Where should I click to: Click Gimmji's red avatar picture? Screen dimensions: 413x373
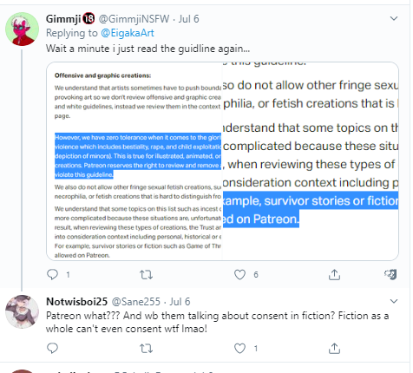click(x=22, y=29)
